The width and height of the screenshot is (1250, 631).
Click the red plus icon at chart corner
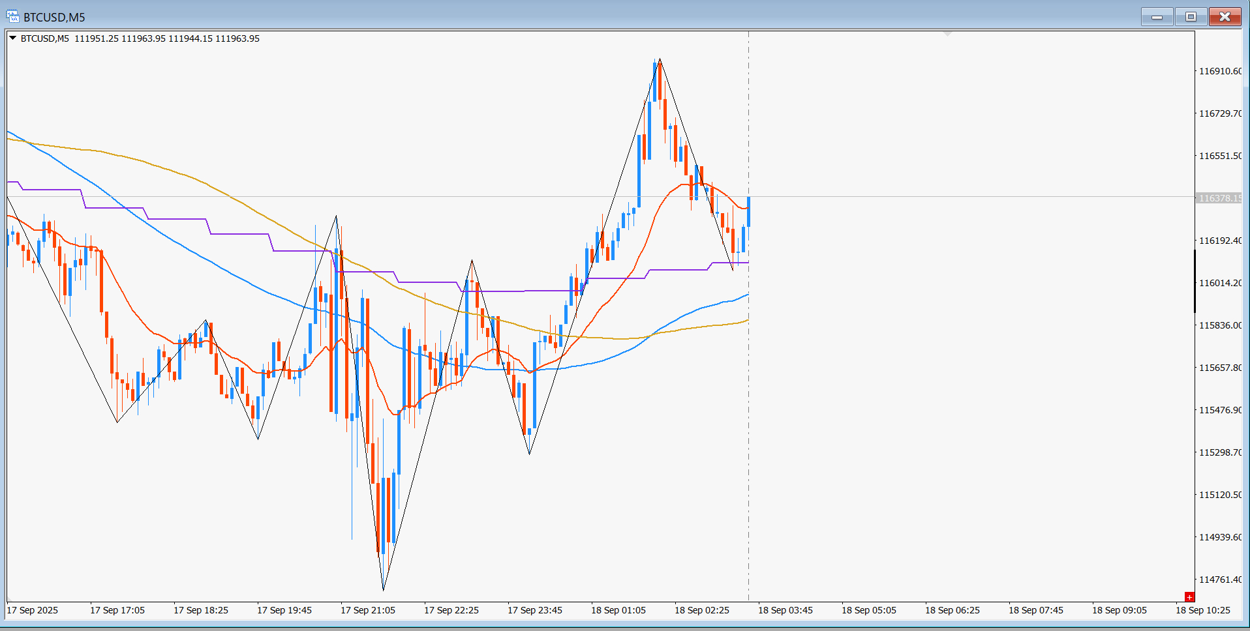click(x=1189, y=596)
